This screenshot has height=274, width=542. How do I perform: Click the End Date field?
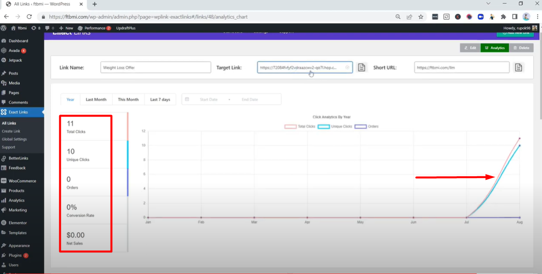tap(250, 100)
